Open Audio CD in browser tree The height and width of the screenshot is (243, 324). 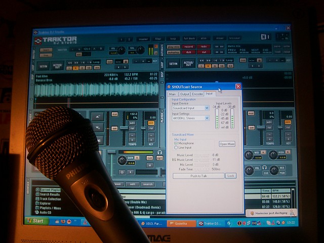[43, 213]
